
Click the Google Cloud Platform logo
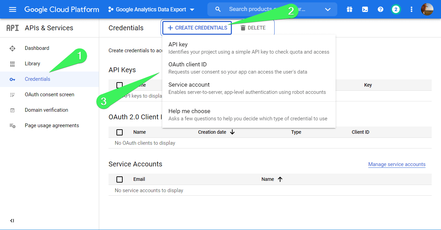(x=62, y=9)
